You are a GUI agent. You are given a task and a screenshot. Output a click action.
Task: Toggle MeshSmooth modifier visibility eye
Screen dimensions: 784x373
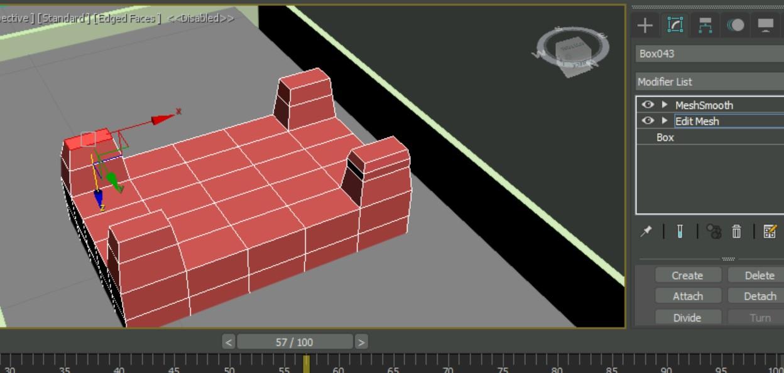[648, 105]
